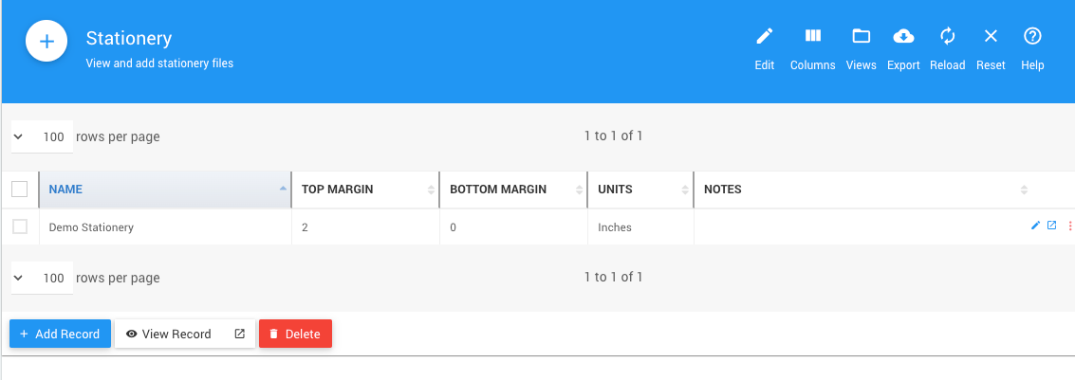Reset the table with X icon
The width and height of the screenshot is (1075, 380).
(991, 37)
